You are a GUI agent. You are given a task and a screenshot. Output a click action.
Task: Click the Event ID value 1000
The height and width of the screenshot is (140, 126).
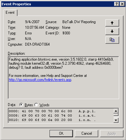point(66,33)
